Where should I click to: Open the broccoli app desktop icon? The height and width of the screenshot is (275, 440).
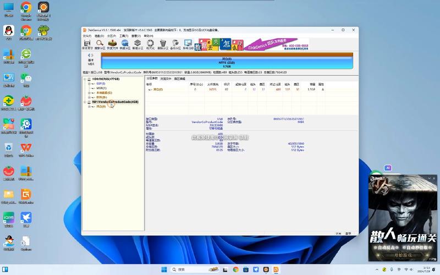click(43, 32)
